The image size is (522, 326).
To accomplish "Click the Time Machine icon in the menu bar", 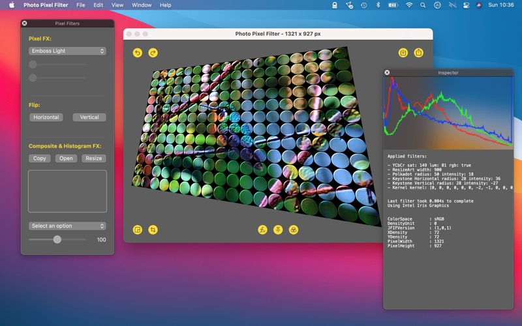I will point(363,5).
